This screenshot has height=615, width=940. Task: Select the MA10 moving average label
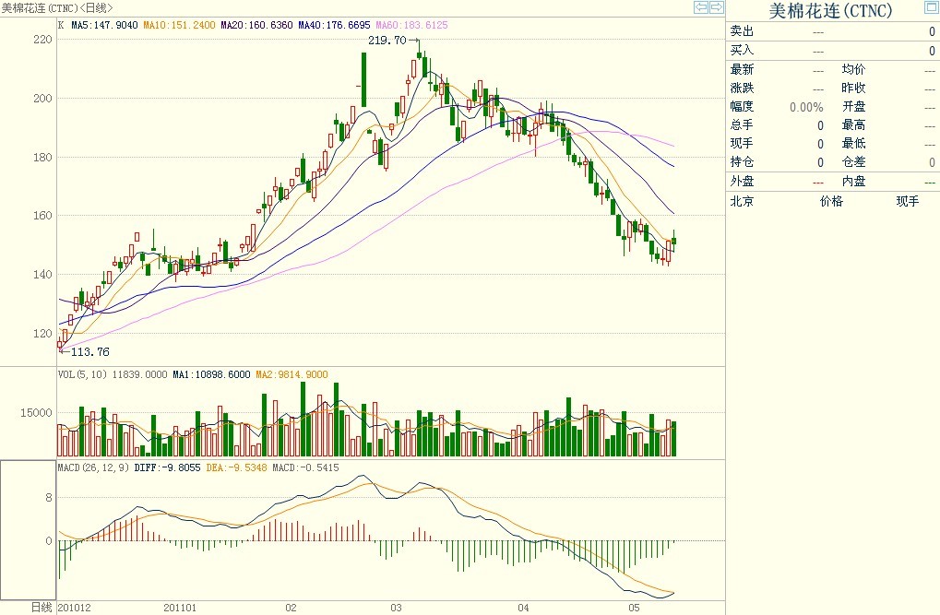[180, 26]
